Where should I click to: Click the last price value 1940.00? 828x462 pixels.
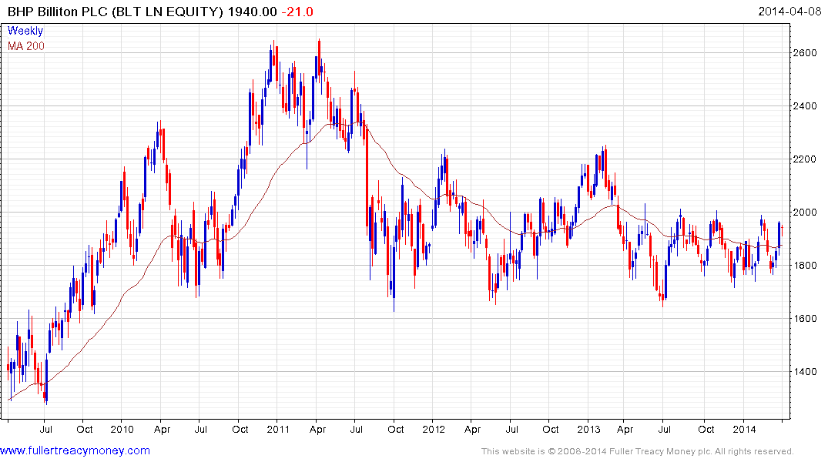[x=252, y=12]
